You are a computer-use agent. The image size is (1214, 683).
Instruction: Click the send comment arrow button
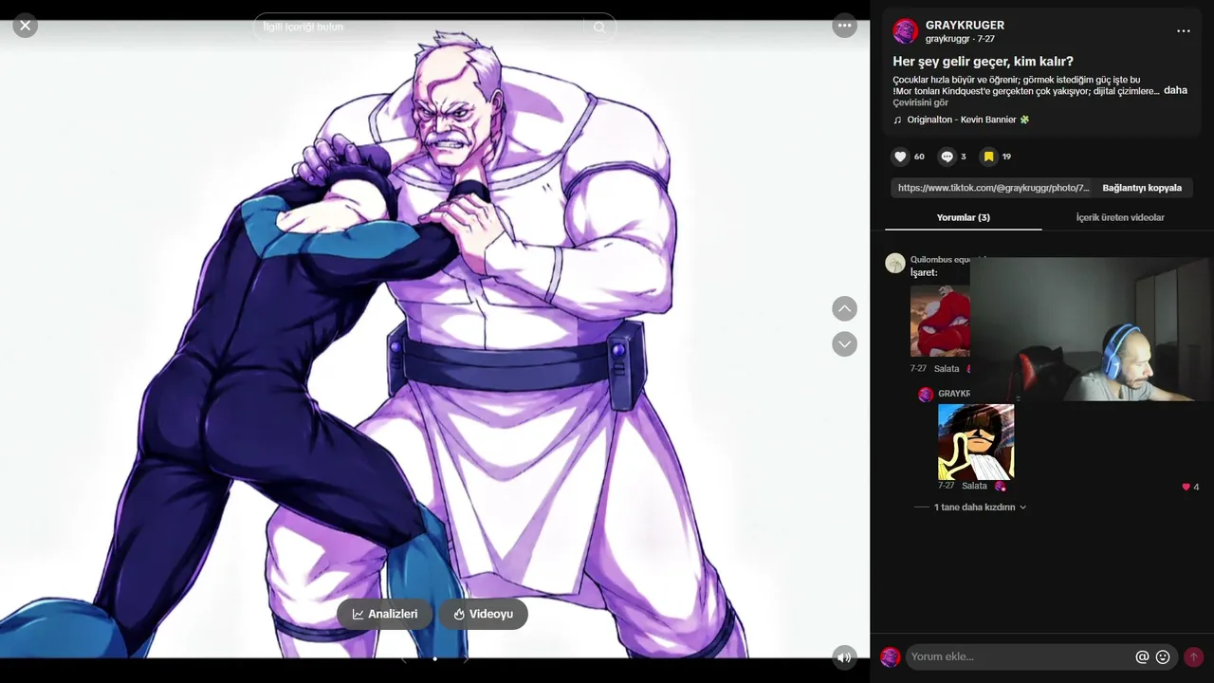(1193, 656)
